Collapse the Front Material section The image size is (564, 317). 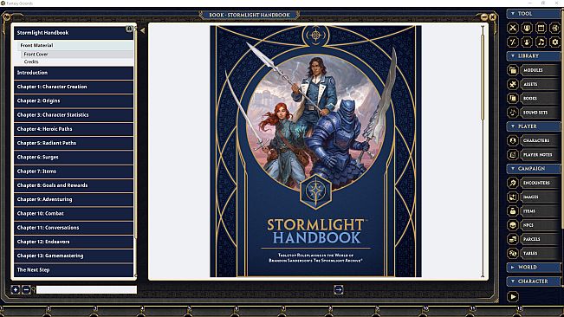coord(75,45)
